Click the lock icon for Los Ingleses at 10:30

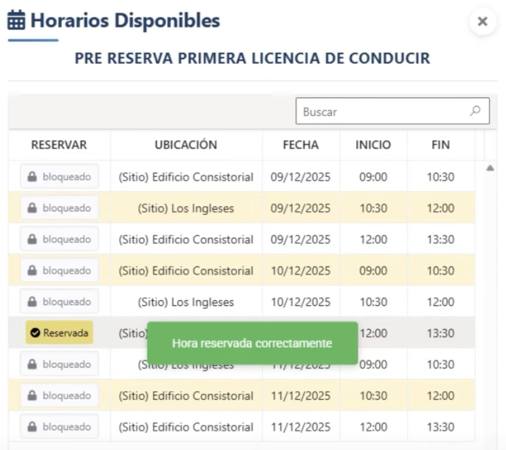point(32,208)
